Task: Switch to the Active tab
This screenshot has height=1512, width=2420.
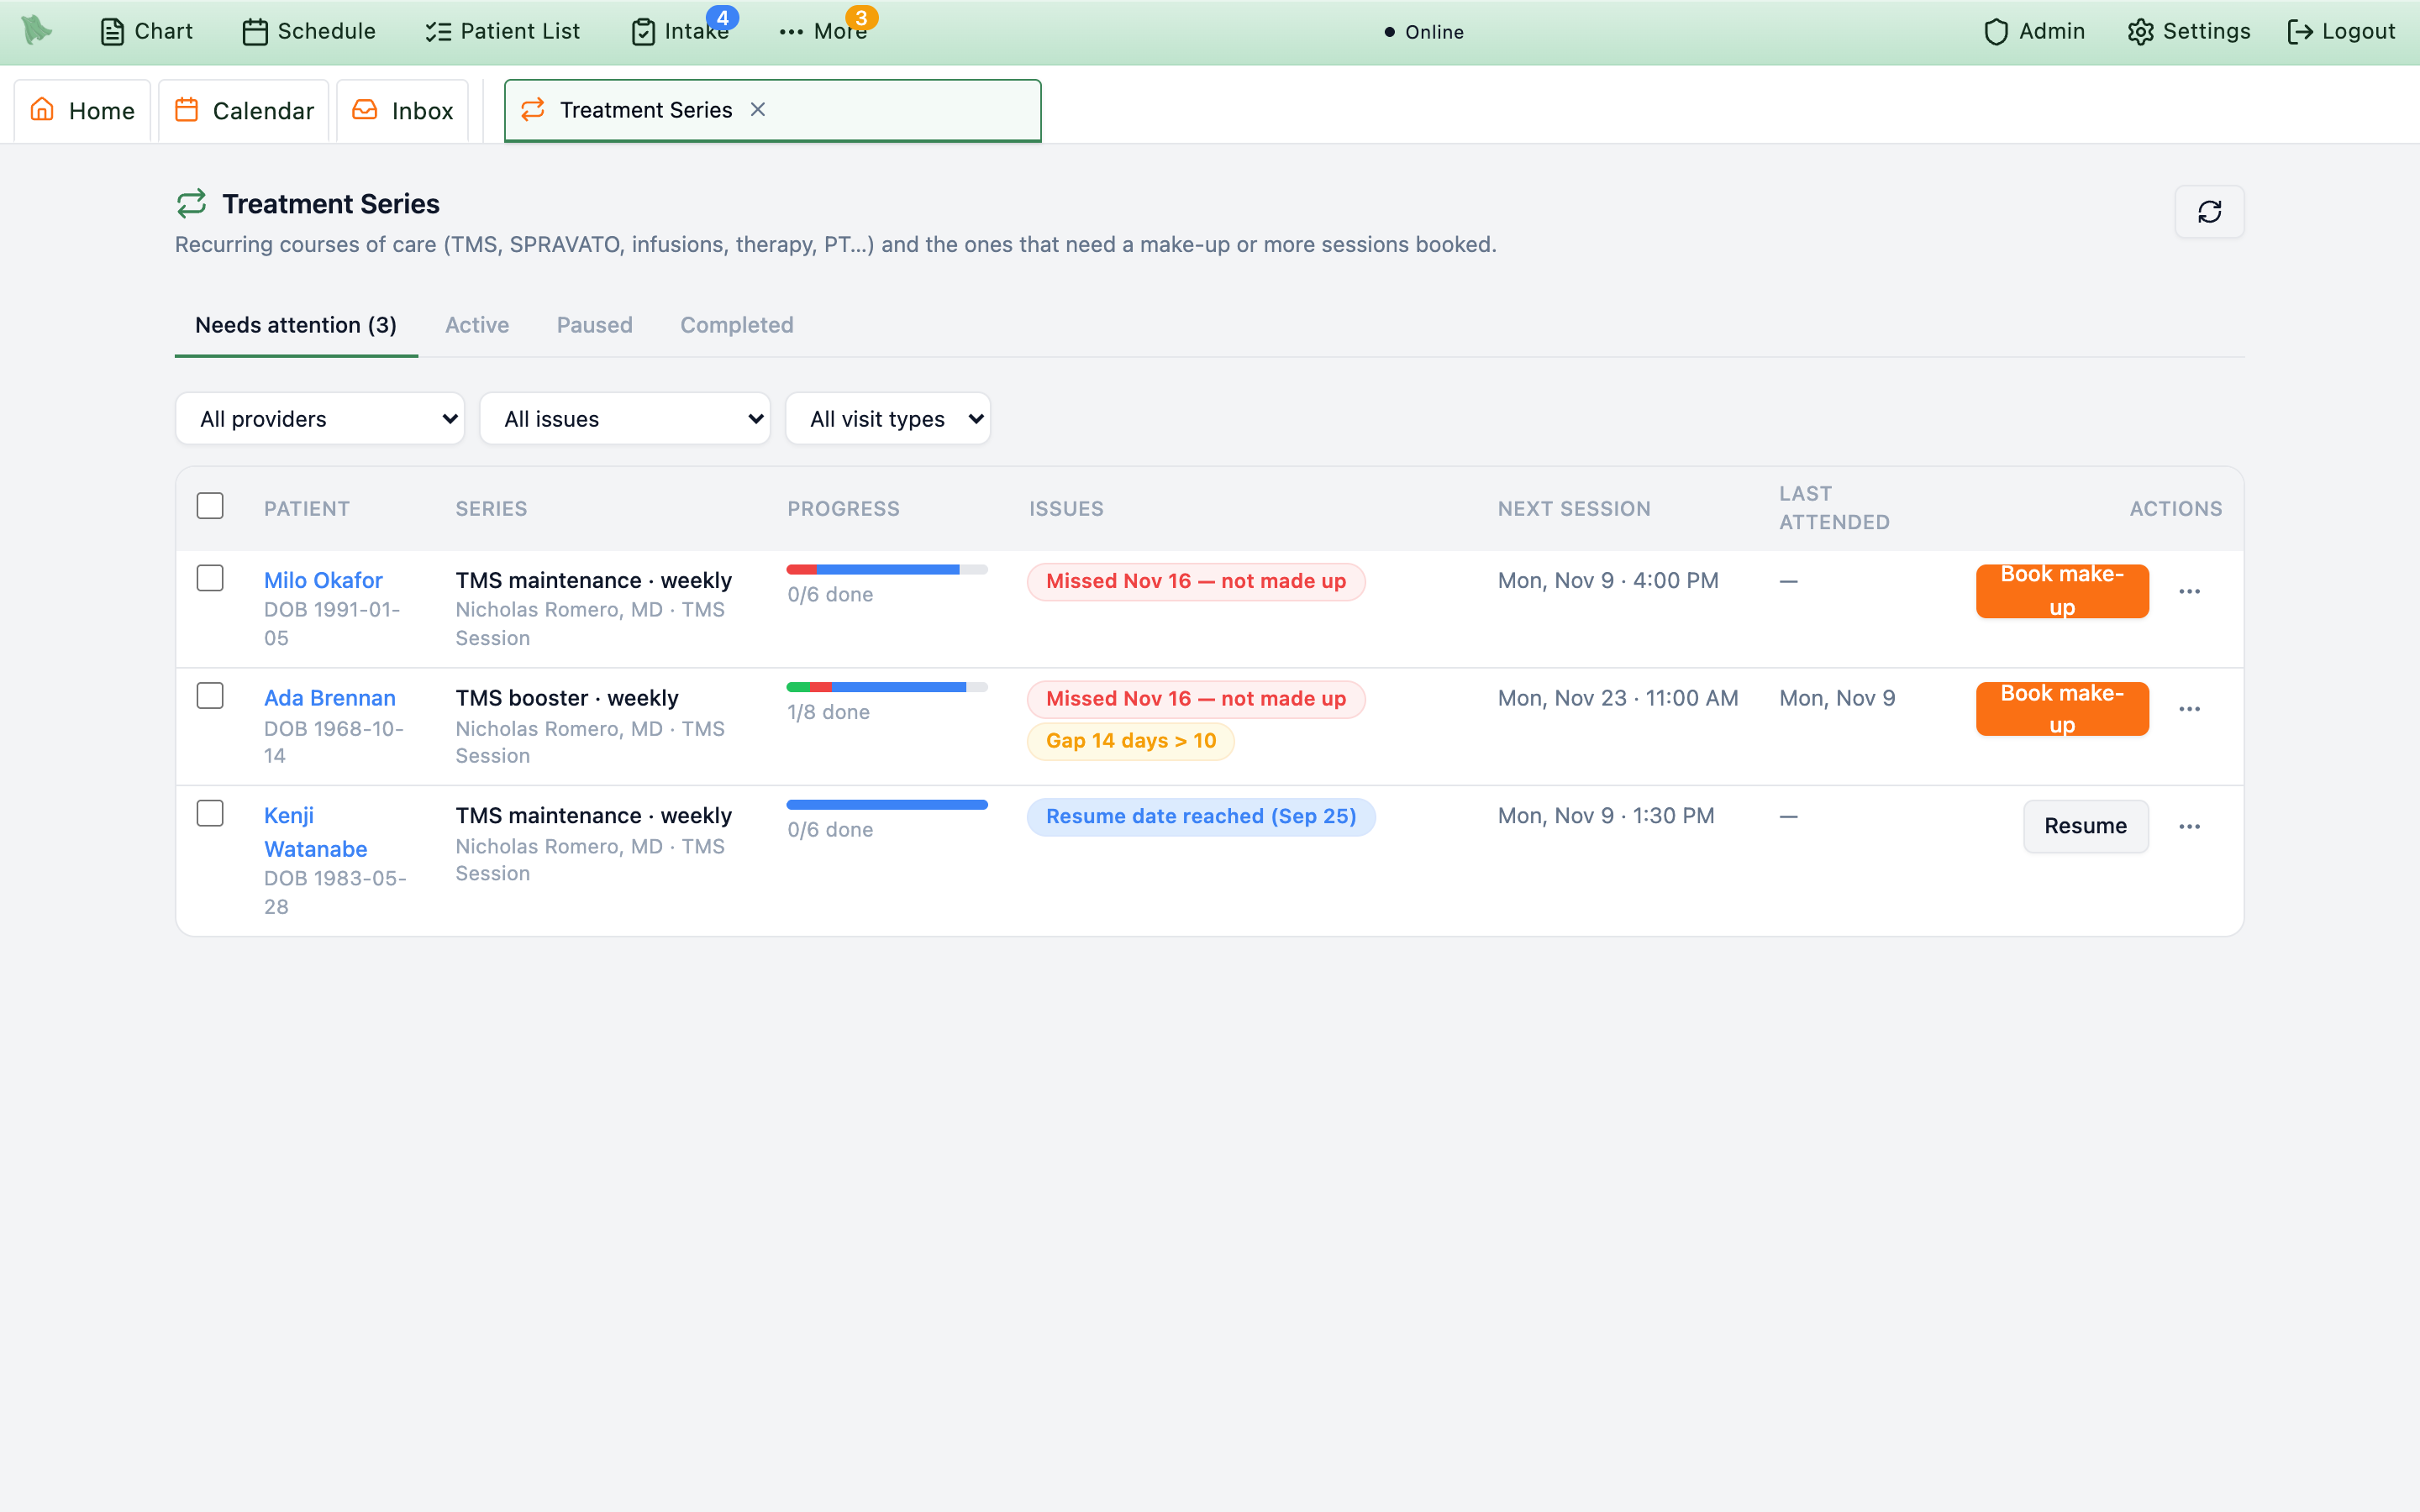Action: [477, 325]
